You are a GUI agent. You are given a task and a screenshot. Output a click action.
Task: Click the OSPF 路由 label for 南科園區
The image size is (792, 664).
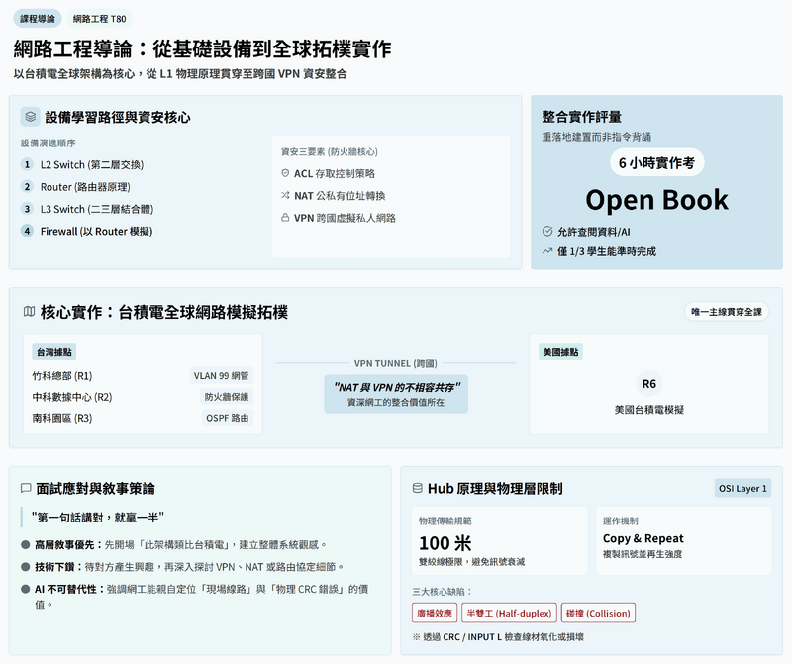click(x=228, y=419)
